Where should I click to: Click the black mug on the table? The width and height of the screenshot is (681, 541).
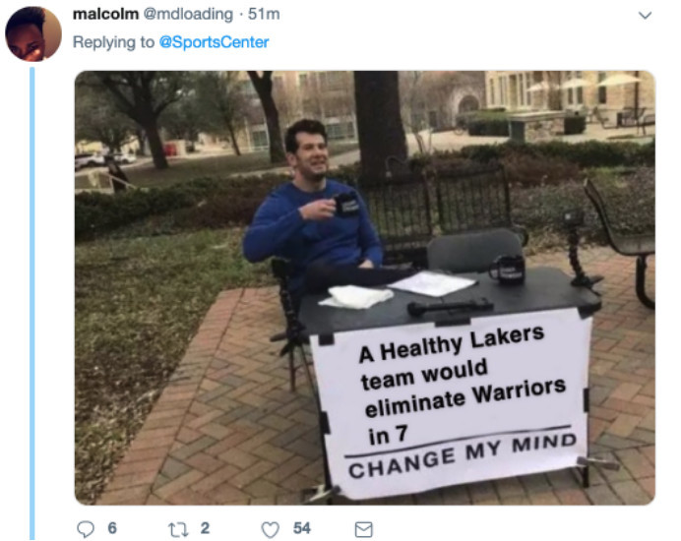coord(507,270)
